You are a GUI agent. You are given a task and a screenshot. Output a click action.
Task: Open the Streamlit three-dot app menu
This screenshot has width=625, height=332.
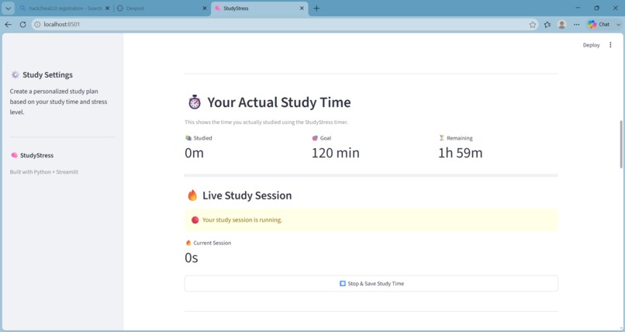click(x=610, y=45)
